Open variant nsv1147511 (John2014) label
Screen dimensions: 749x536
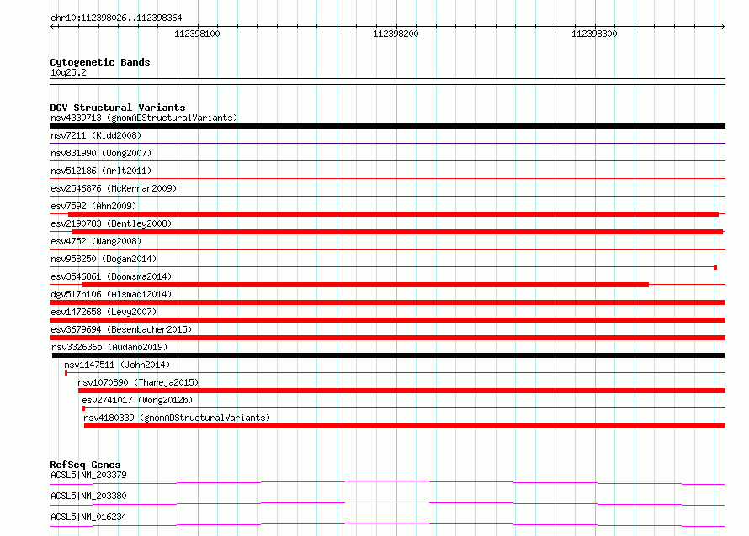click(117, 365)
